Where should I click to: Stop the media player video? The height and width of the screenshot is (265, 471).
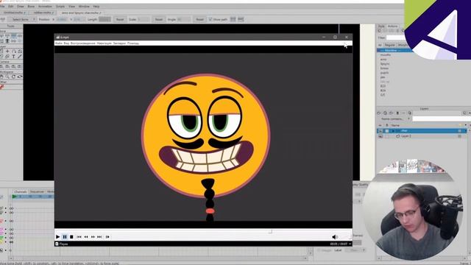(x=71, y=237)
